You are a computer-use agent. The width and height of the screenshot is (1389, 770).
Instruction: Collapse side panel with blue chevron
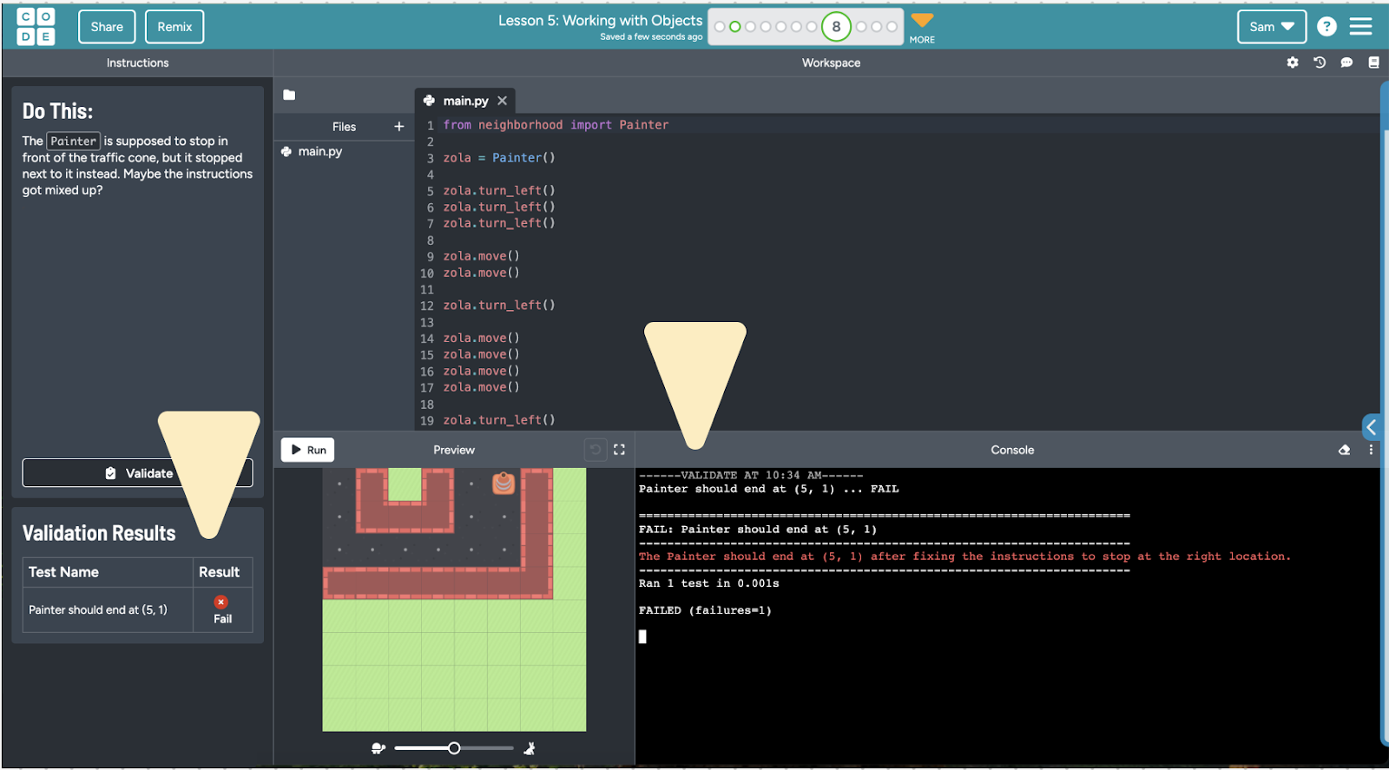click(1372, 427)
